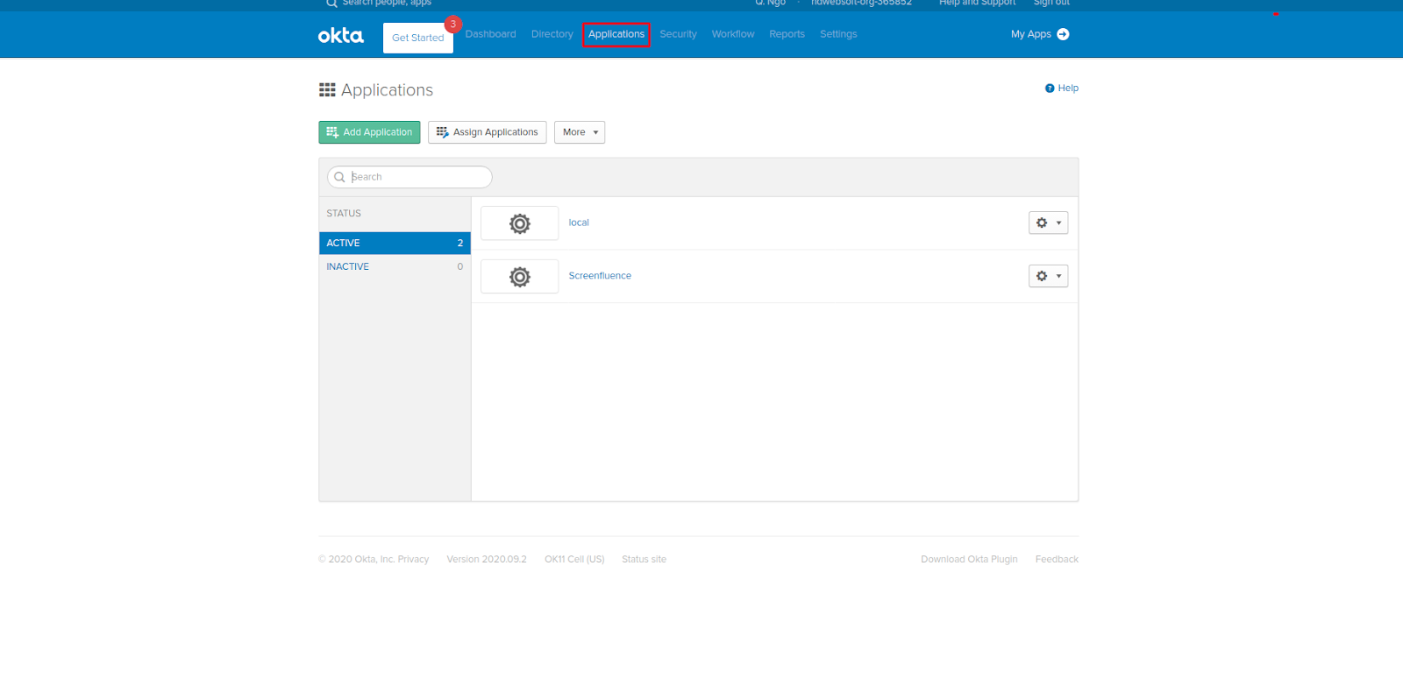Click the Assign Applications button
This screenshot has width=1403, height=700.
pyautogui.click(x=487, y=132)
